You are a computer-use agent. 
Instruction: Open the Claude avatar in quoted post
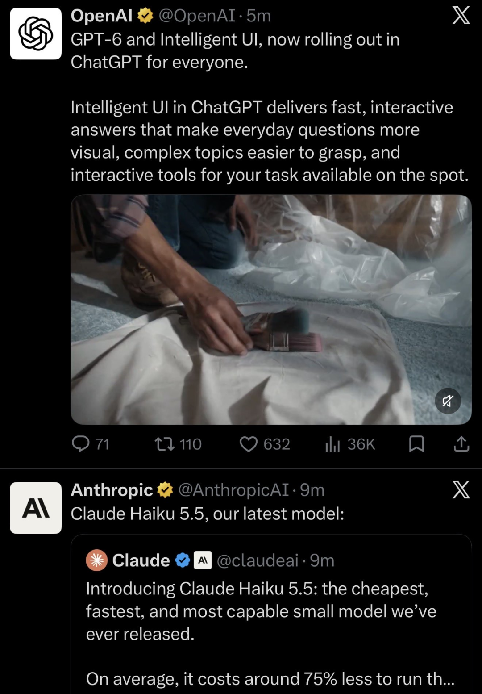[x=97, y=560]
